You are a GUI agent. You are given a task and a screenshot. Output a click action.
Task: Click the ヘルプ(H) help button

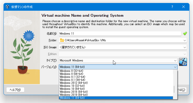point(15,90)
